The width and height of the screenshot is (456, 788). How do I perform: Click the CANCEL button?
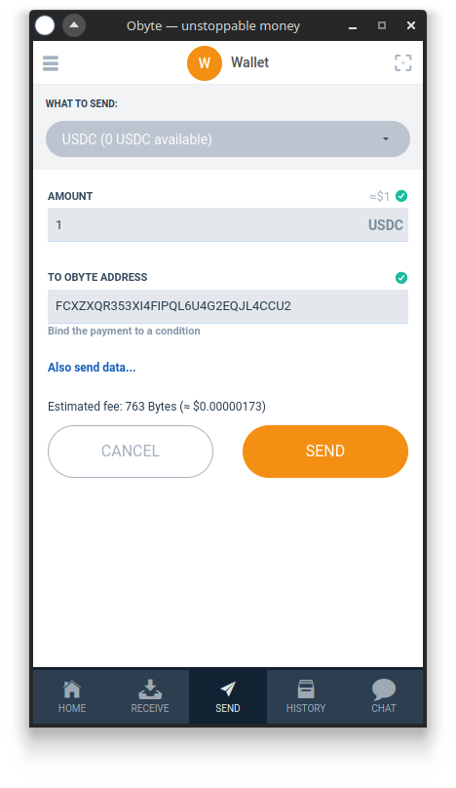click(131, 452)
